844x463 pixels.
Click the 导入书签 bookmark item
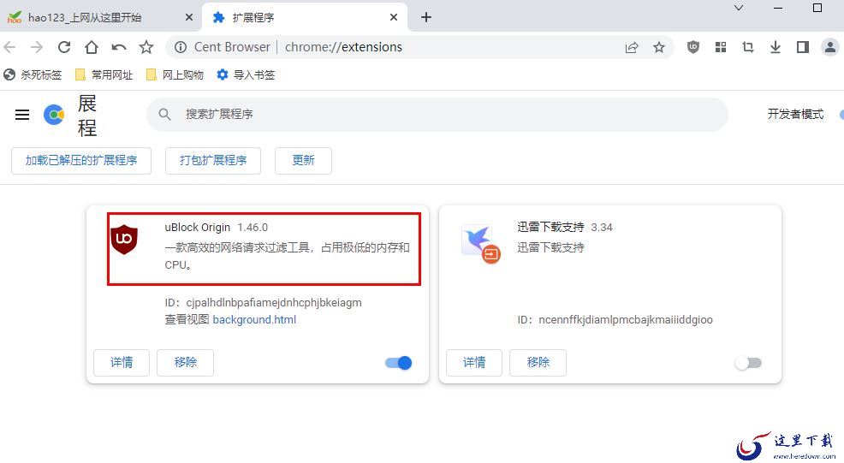[246, 74]
